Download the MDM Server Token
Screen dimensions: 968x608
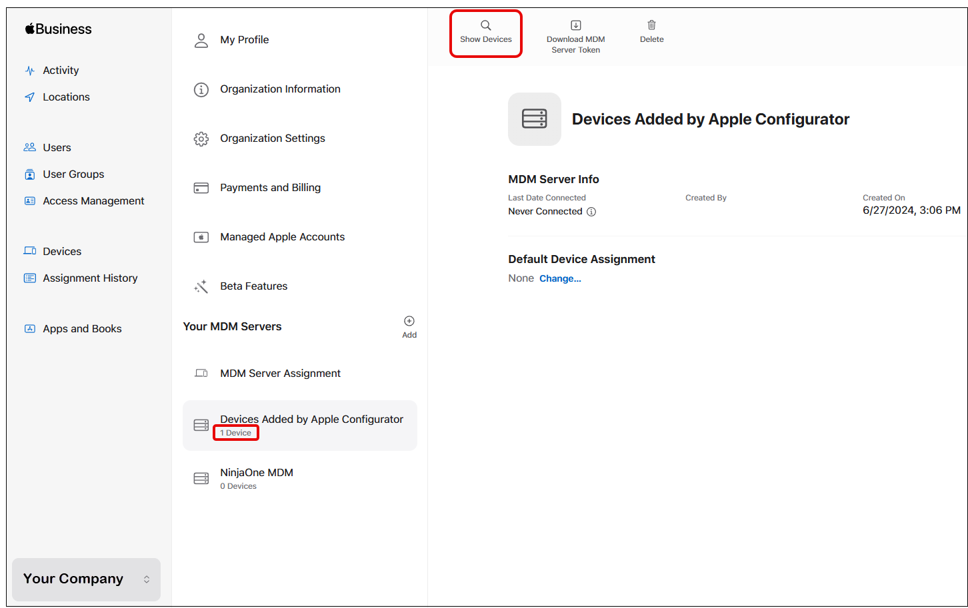(575, 33)
